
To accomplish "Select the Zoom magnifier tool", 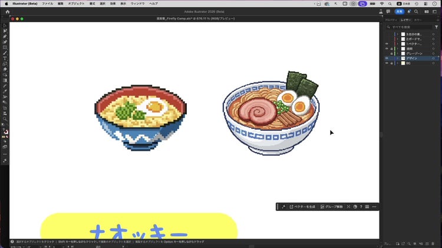I will coord(5,119).
